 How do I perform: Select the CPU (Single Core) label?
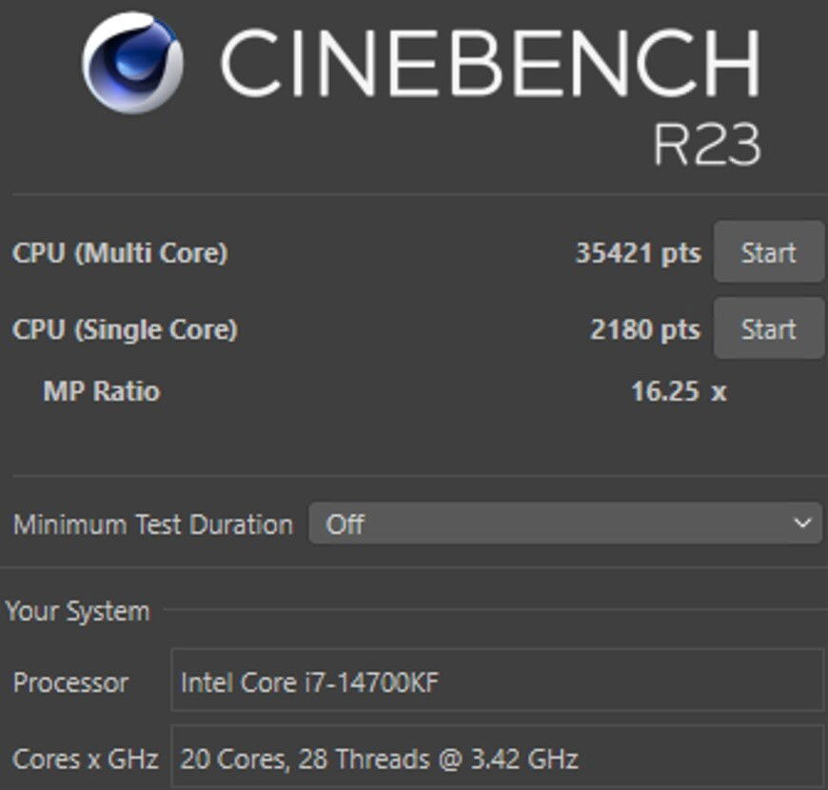[x=125, y=329]
